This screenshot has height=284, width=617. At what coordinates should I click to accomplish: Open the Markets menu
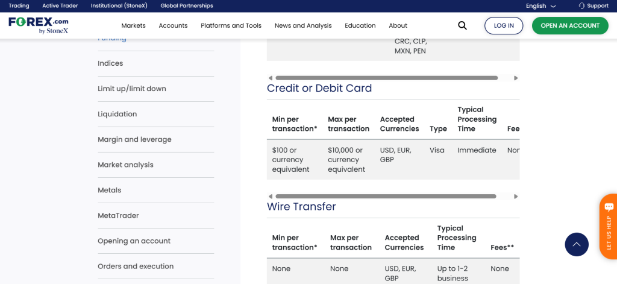click(x=133, y=25)
